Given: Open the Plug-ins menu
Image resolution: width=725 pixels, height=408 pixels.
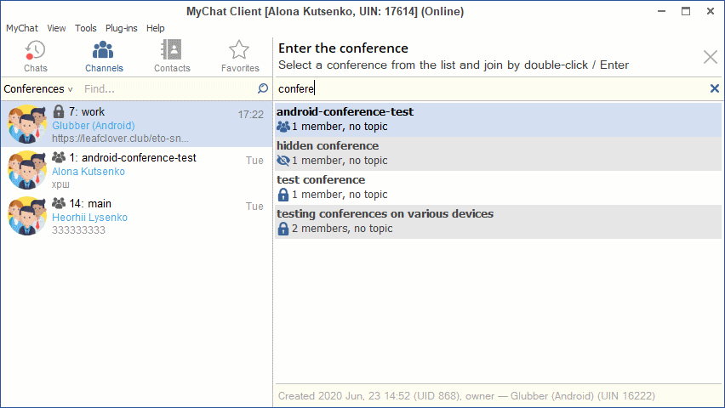Looking at the screenshot, I should pyautogui.click(x=121, y=28).
